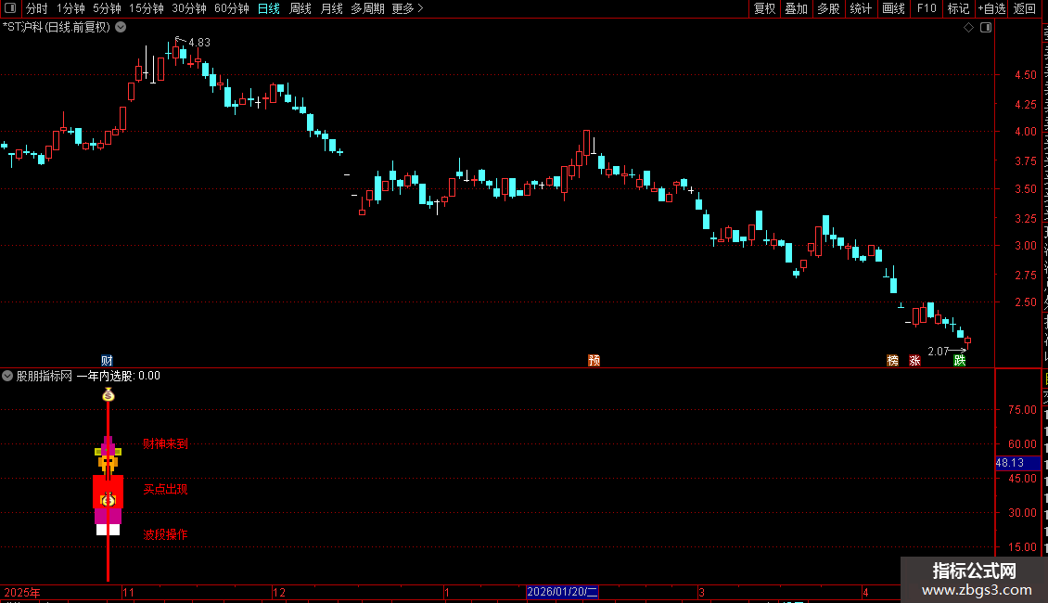Click the diamond icon at chart top-right

(968, 28)
